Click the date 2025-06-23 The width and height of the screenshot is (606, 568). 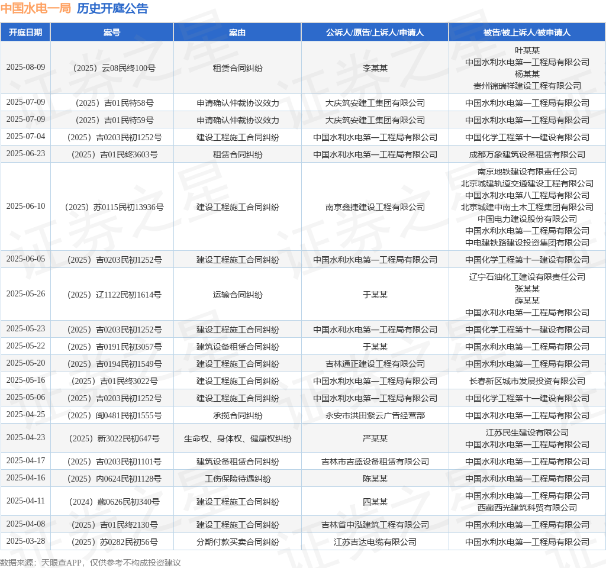(x=25, y=154)
